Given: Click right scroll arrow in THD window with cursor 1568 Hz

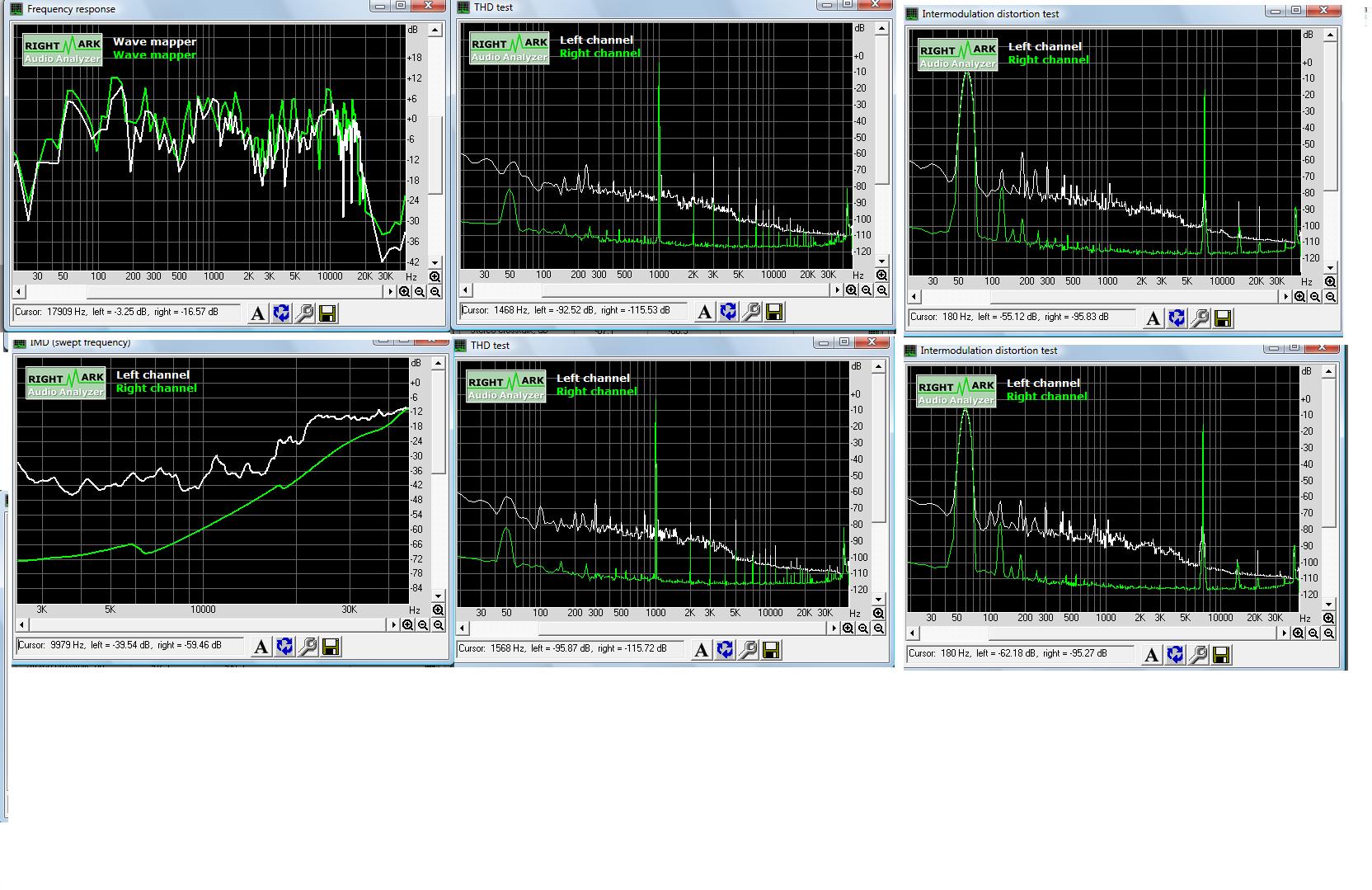Looking at the screenshot, I should 834,628.
